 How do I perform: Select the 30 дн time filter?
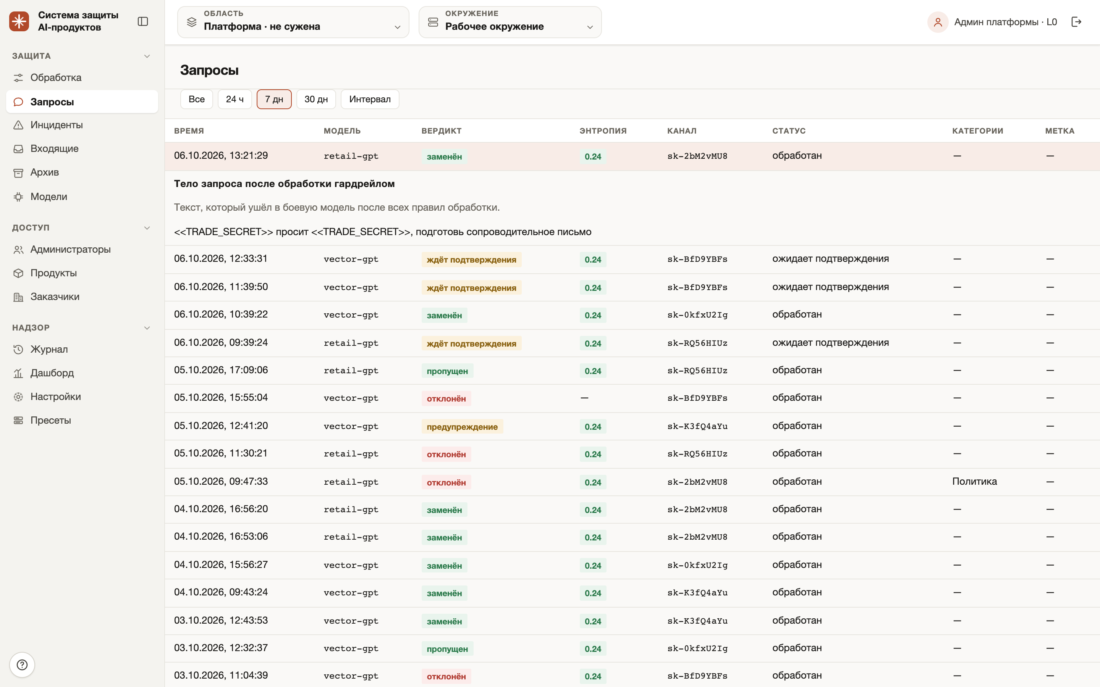[x=316, y=99]
